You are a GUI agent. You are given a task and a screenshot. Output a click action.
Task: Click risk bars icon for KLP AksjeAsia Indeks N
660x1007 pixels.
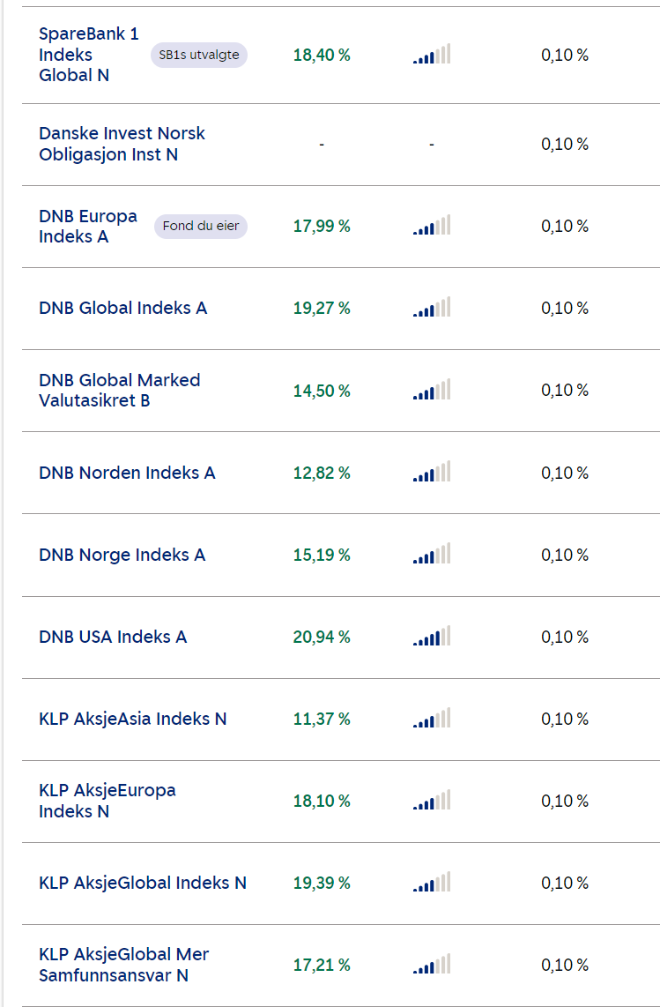pos(432,718)
